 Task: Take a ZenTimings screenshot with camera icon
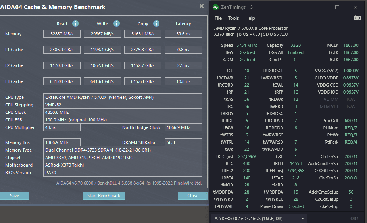tap(357, 18)
